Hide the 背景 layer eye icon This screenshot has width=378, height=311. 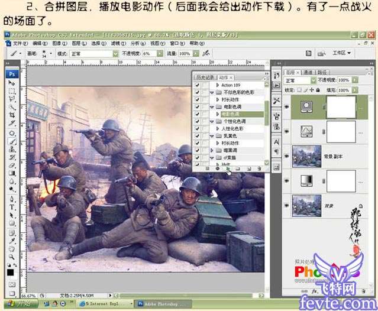(287, 206)
